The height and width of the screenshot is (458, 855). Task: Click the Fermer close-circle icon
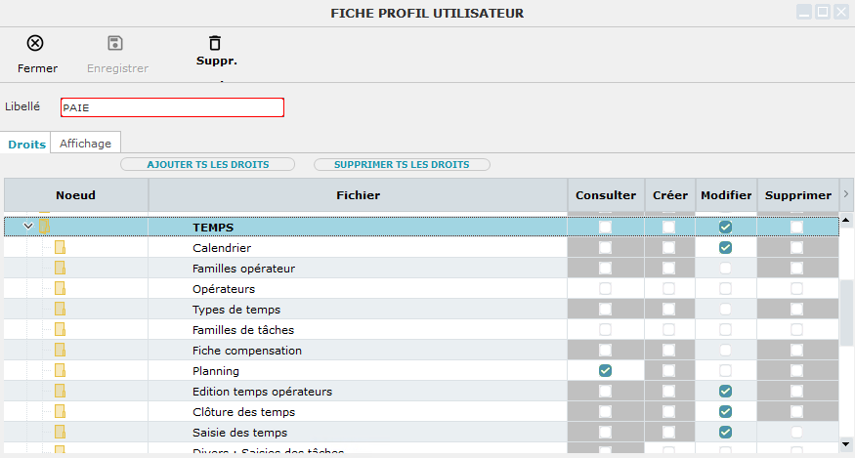click(x=35, y=43)
